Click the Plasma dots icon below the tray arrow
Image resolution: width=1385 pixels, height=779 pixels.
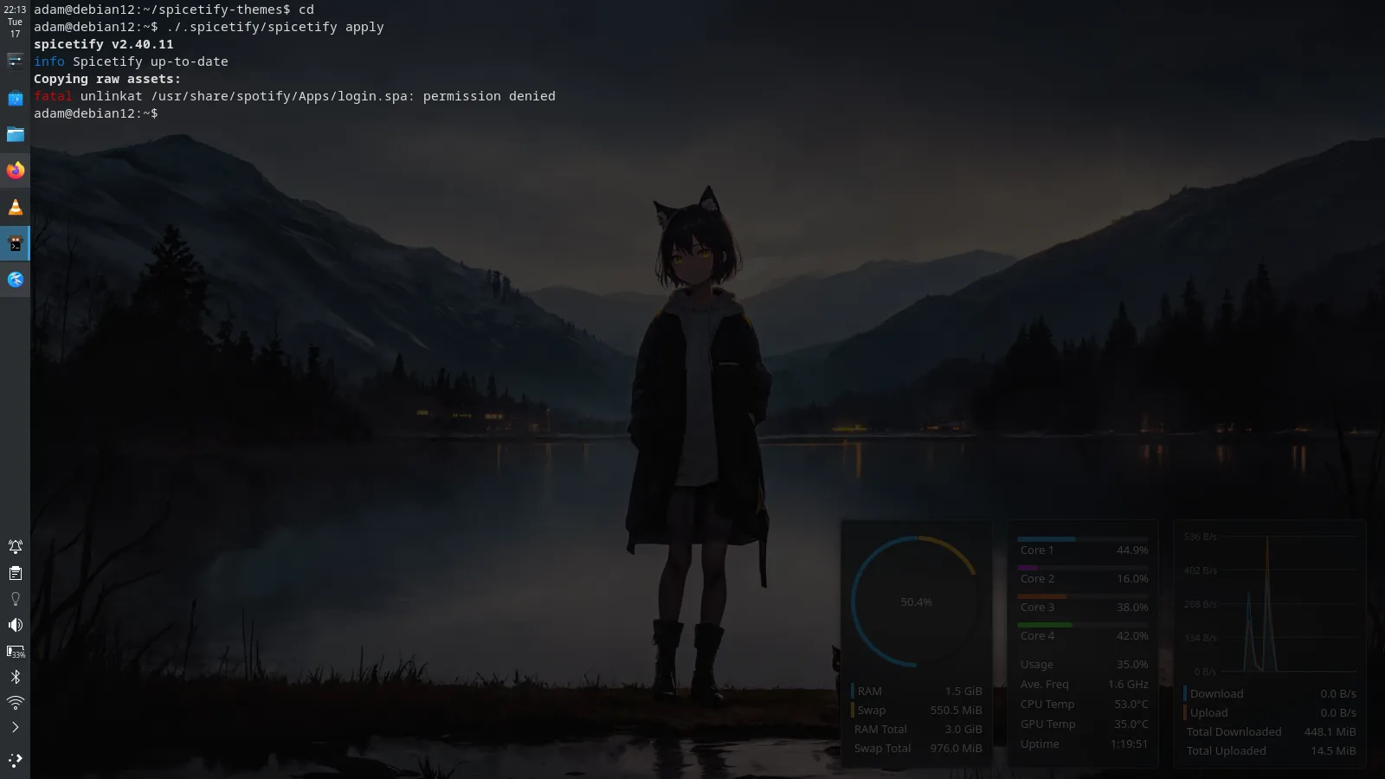[x=15, y=760]
